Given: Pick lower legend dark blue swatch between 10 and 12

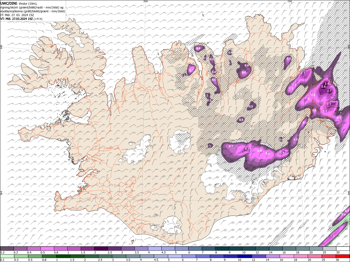Looking at the screenshot, I should (x=245, y=256).
